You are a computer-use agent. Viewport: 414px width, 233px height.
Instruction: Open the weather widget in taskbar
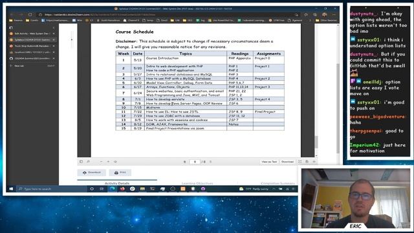click(254, 189)
